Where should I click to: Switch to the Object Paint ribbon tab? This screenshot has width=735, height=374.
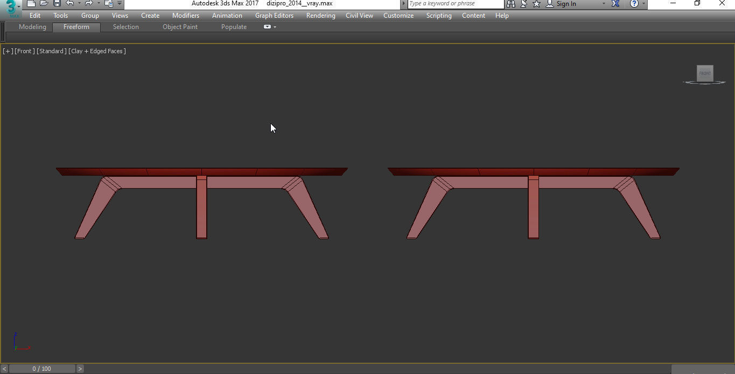point(180,27)
